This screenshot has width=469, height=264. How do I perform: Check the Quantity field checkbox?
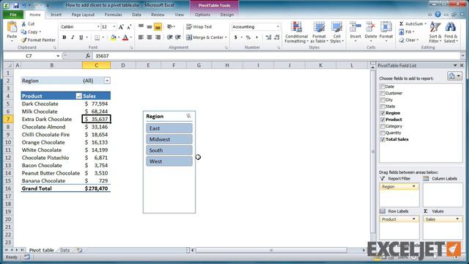pyautogui.click(x=383, y=133)
